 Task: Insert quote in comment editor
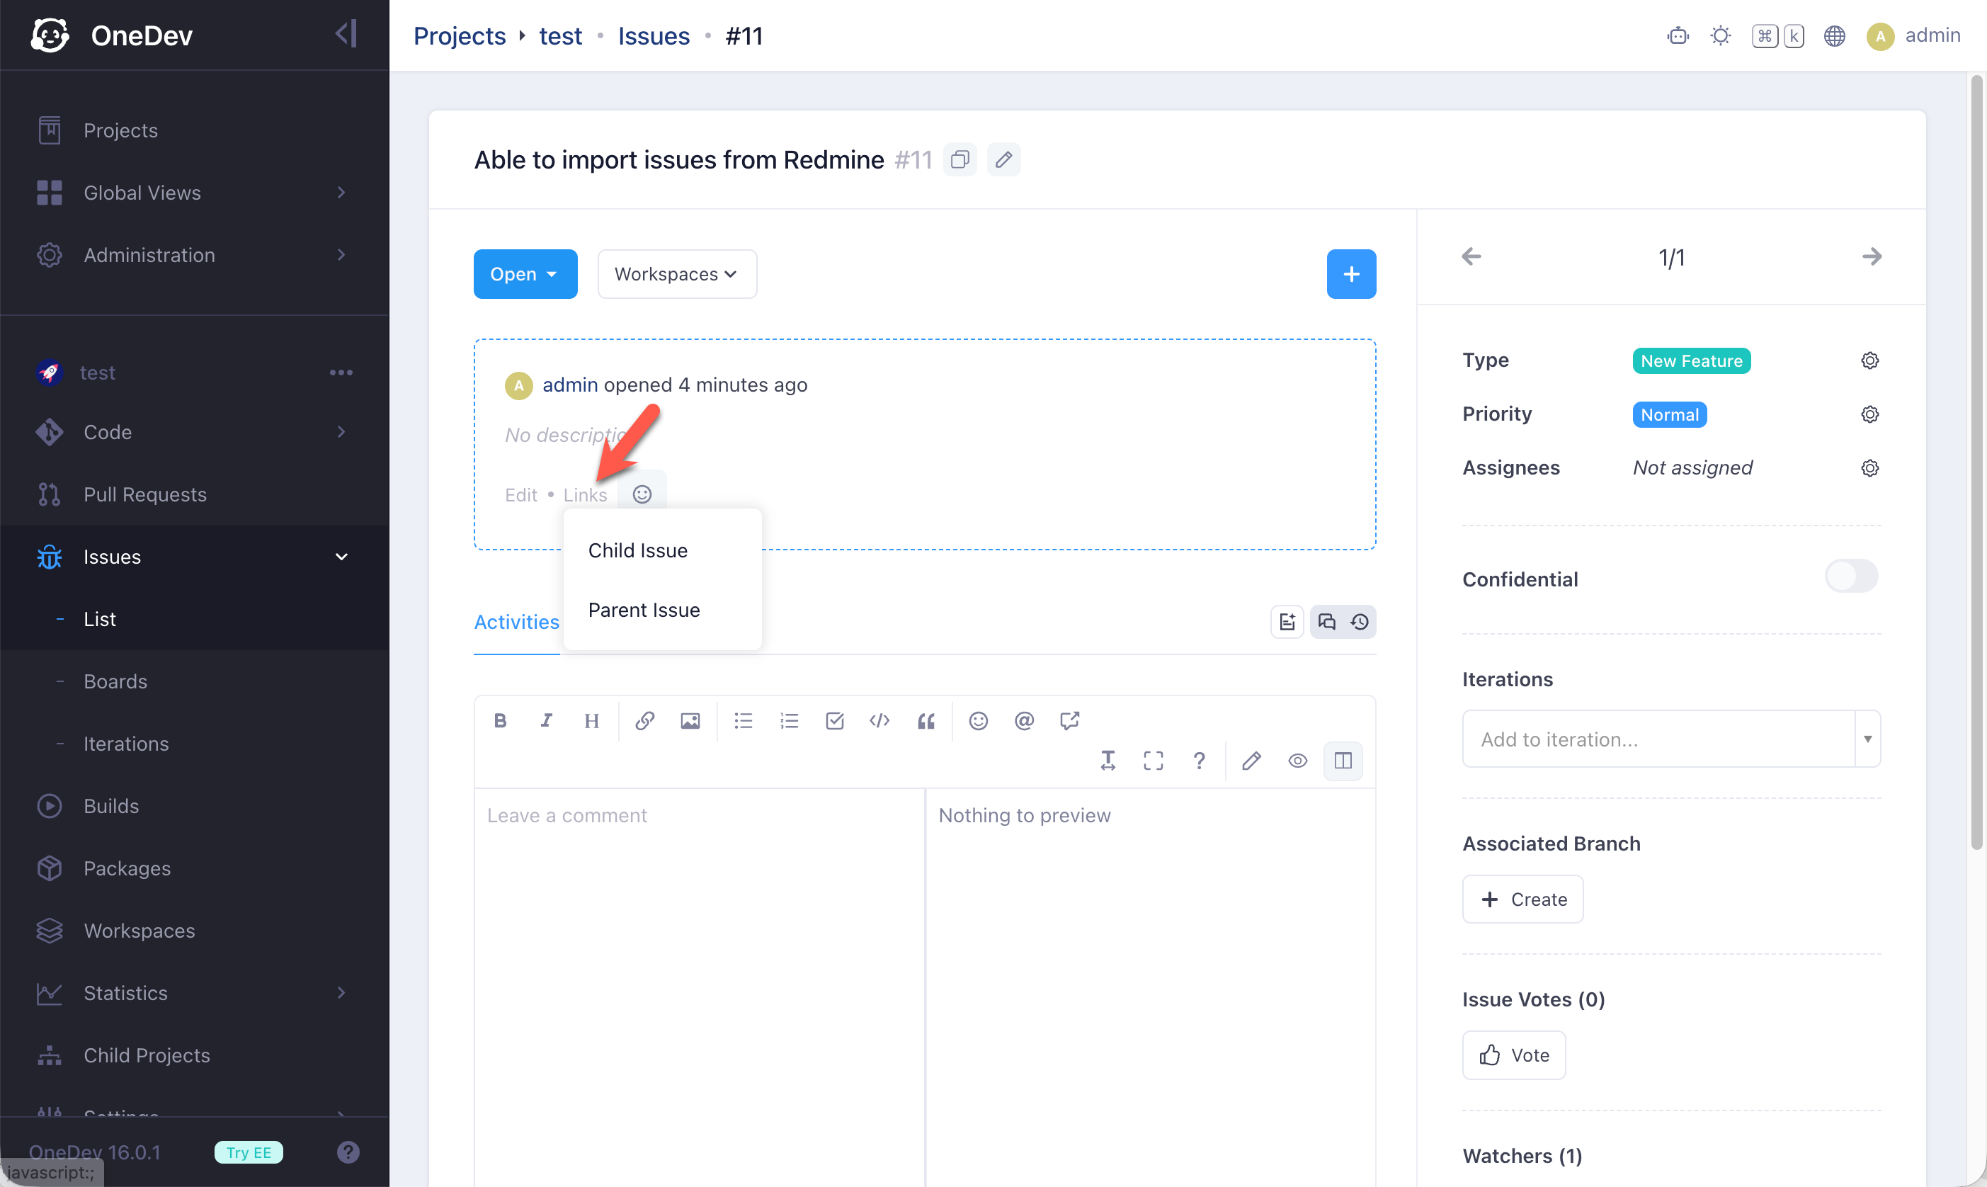(x=925, y=721)
